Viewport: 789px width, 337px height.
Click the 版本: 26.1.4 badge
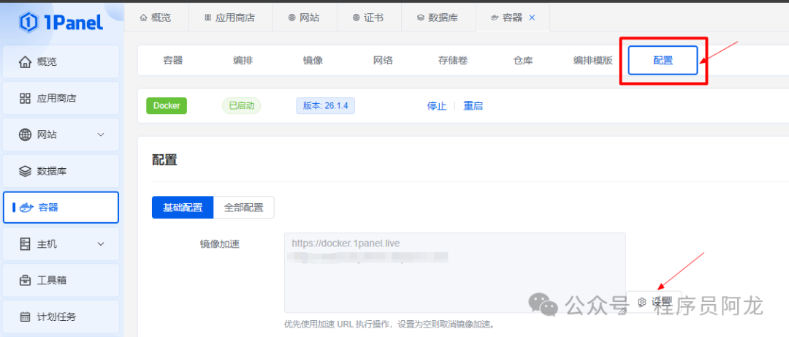[x=326, y=106]
